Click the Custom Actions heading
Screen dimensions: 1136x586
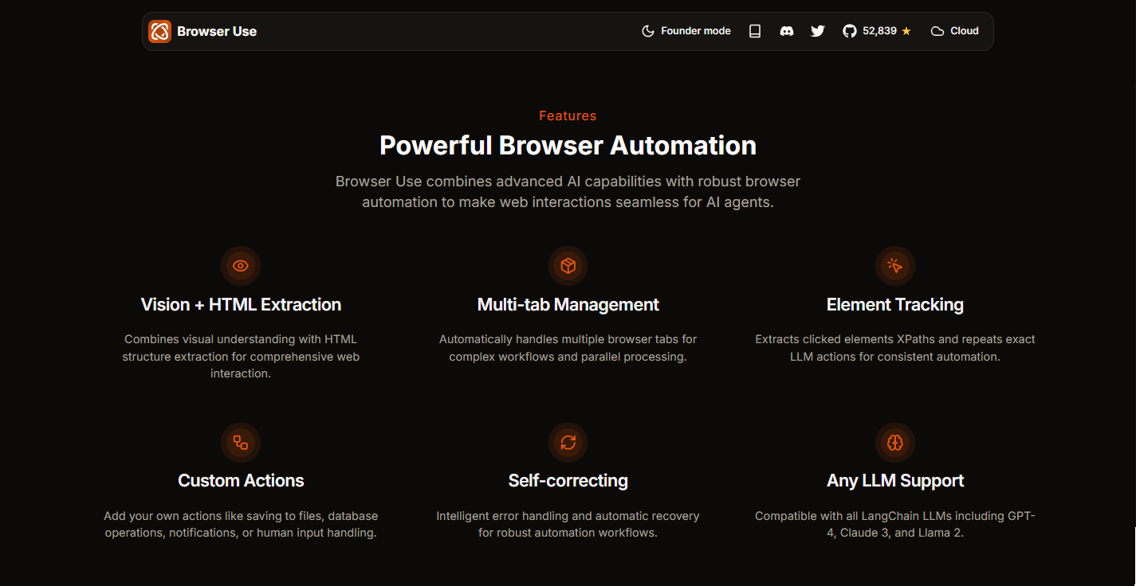pyautogui.click(x=241, y=481)
